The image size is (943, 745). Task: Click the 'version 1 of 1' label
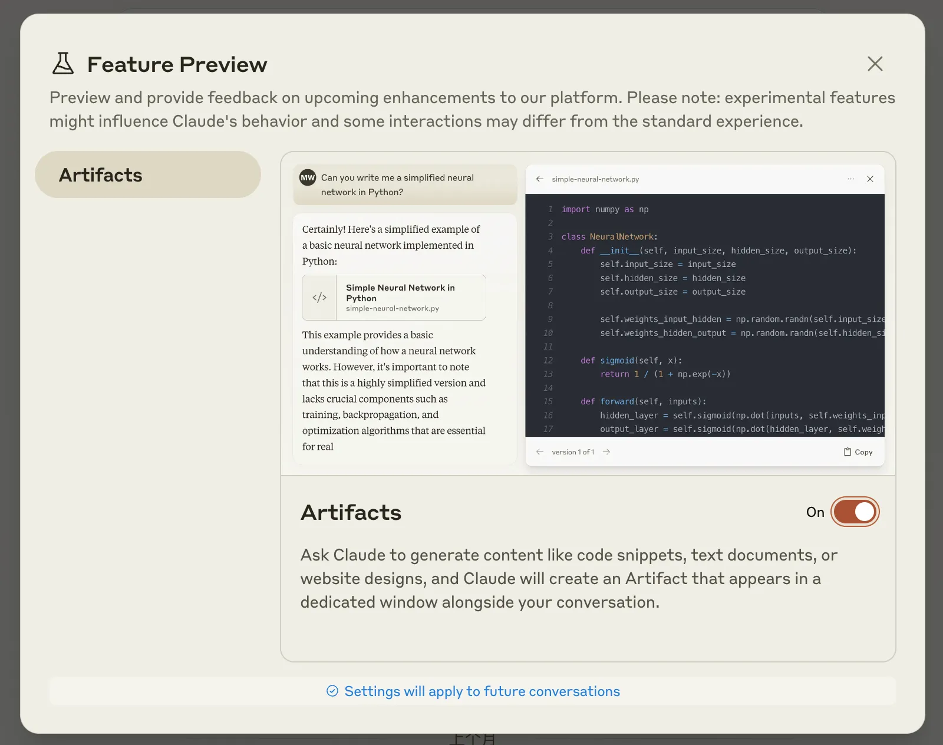coord(573,452)
